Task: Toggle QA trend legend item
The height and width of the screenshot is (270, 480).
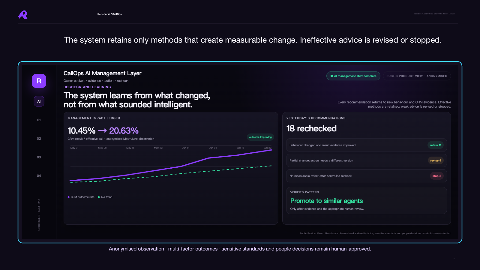Action: pos(105,197)
